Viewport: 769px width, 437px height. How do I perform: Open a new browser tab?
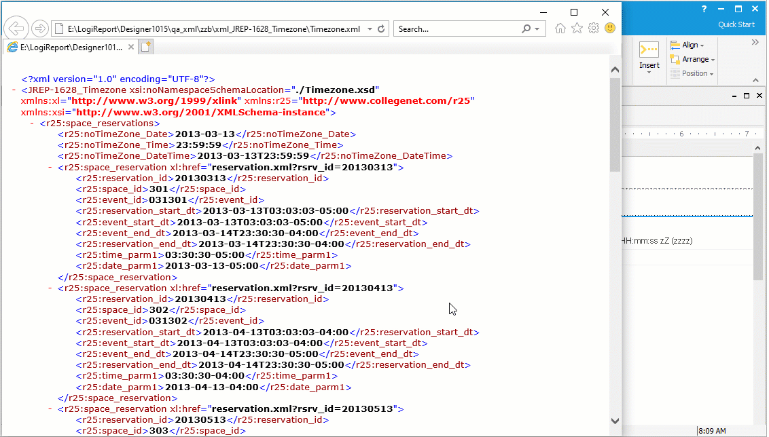coord(146,47)
